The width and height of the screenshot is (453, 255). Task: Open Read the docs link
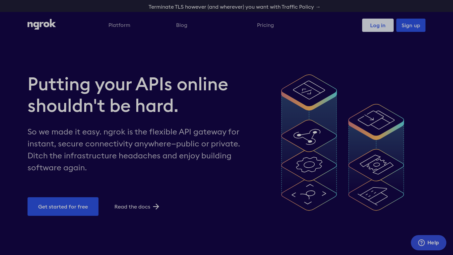click(137, 207)
